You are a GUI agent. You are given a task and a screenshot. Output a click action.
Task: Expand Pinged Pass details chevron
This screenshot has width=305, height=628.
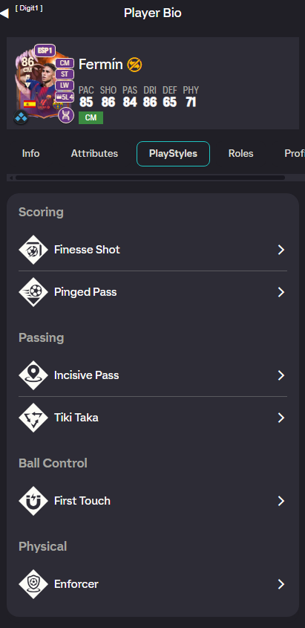[x=281, y=292]
